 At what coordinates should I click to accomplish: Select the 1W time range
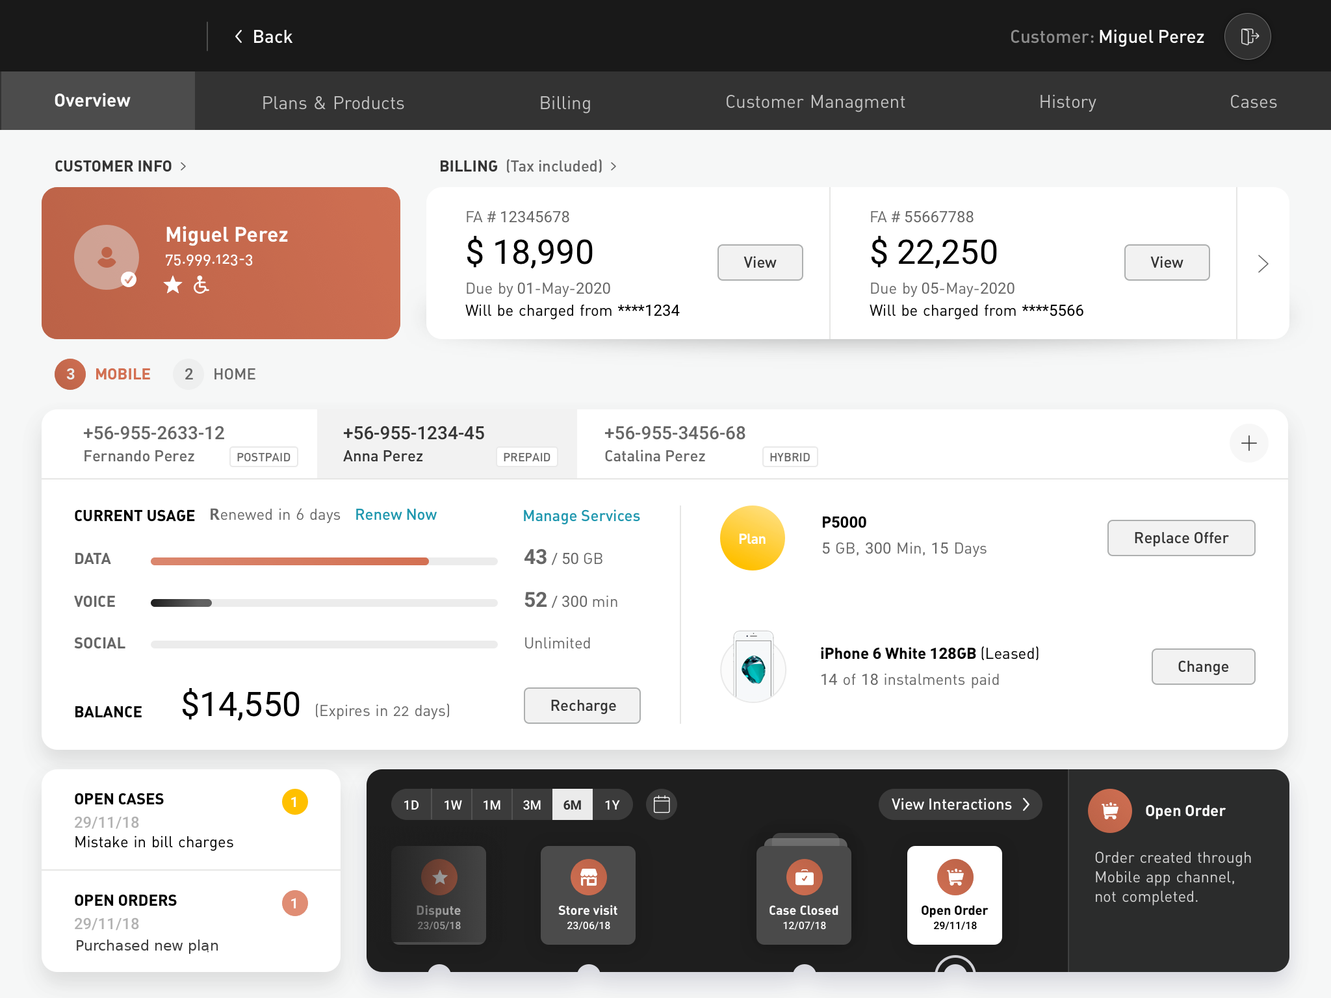coord(452,805)
